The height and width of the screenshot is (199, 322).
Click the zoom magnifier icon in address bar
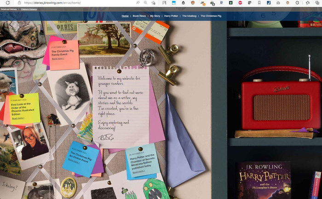tap(145, 3)
